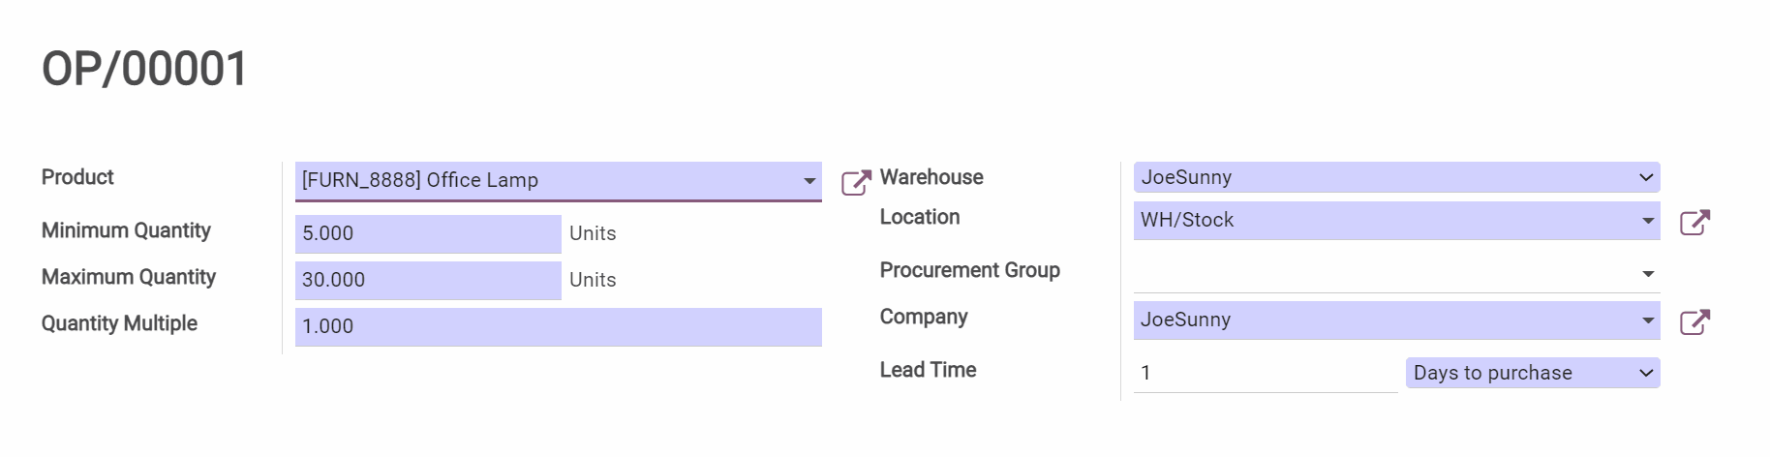Click the Minimum Quantity label
Viewport: 1770px width, 457px height.
126,230
